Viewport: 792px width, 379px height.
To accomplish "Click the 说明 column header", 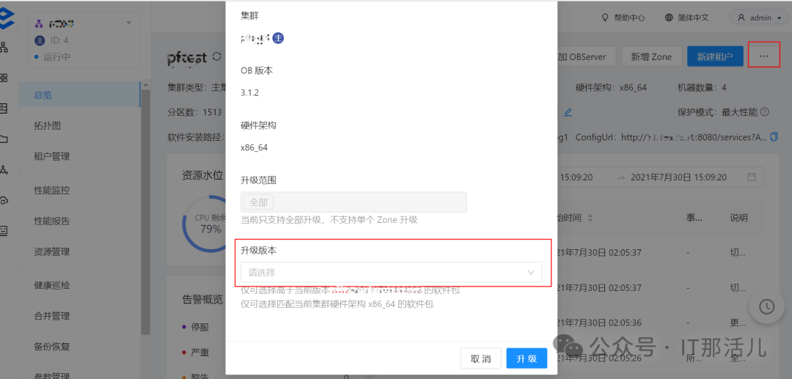I will coord(738,218).
